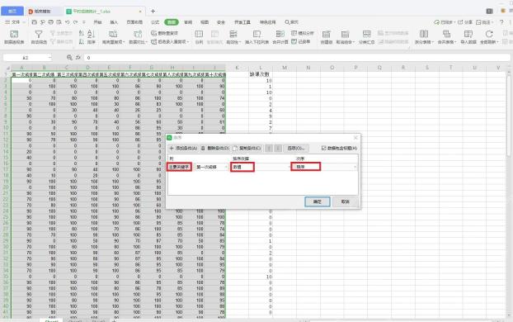Click the 查找 search box in ribbon
Viewport: 513px width, 322px height.
tap(291, 22)
